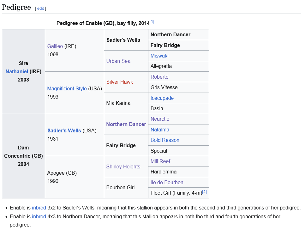Open the Magnificient Style link
Viewport: 305px width, 230px height.
tap(67, 88)
